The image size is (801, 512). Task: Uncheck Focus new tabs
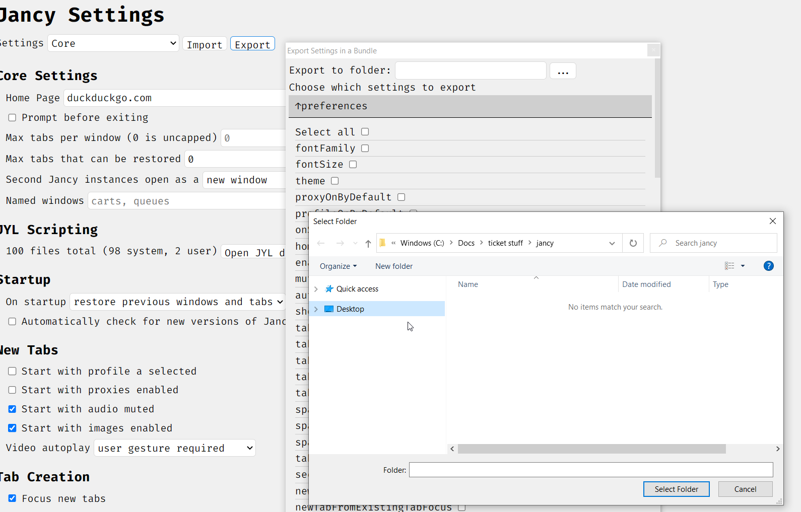point(12,498)
